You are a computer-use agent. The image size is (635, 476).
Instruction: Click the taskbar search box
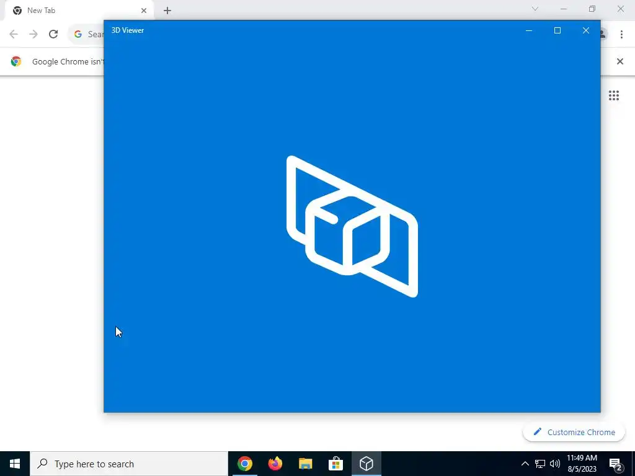tap(129, 464)
